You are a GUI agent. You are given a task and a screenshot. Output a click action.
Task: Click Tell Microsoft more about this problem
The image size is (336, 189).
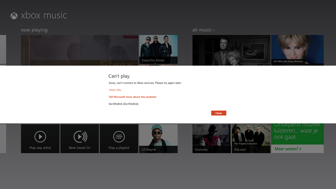tap(133, 97)
